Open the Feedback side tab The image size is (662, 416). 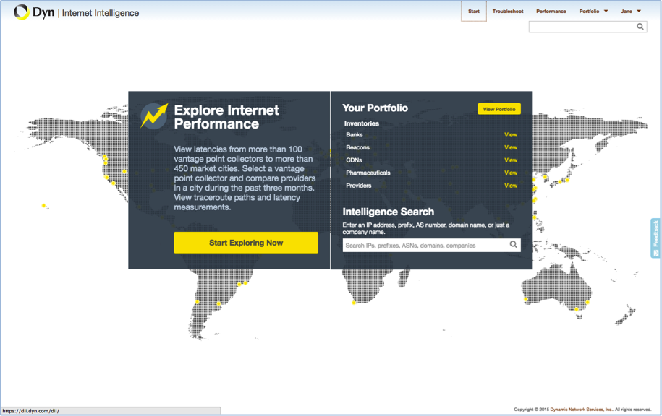[x=655, y=238]
